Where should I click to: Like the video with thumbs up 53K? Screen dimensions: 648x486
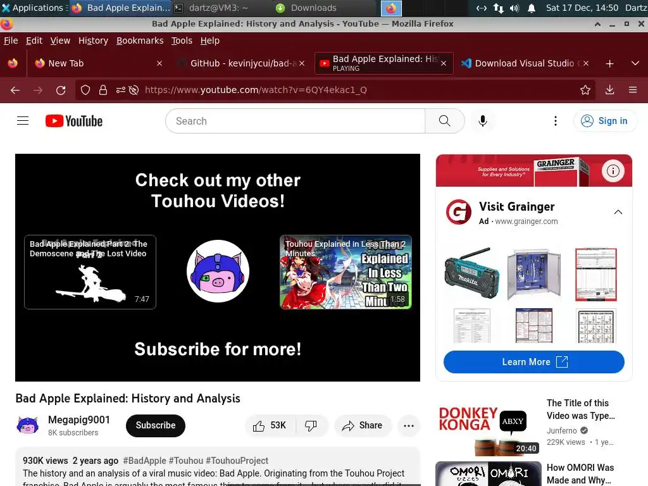pyautogui.click(x=270, y=426)
